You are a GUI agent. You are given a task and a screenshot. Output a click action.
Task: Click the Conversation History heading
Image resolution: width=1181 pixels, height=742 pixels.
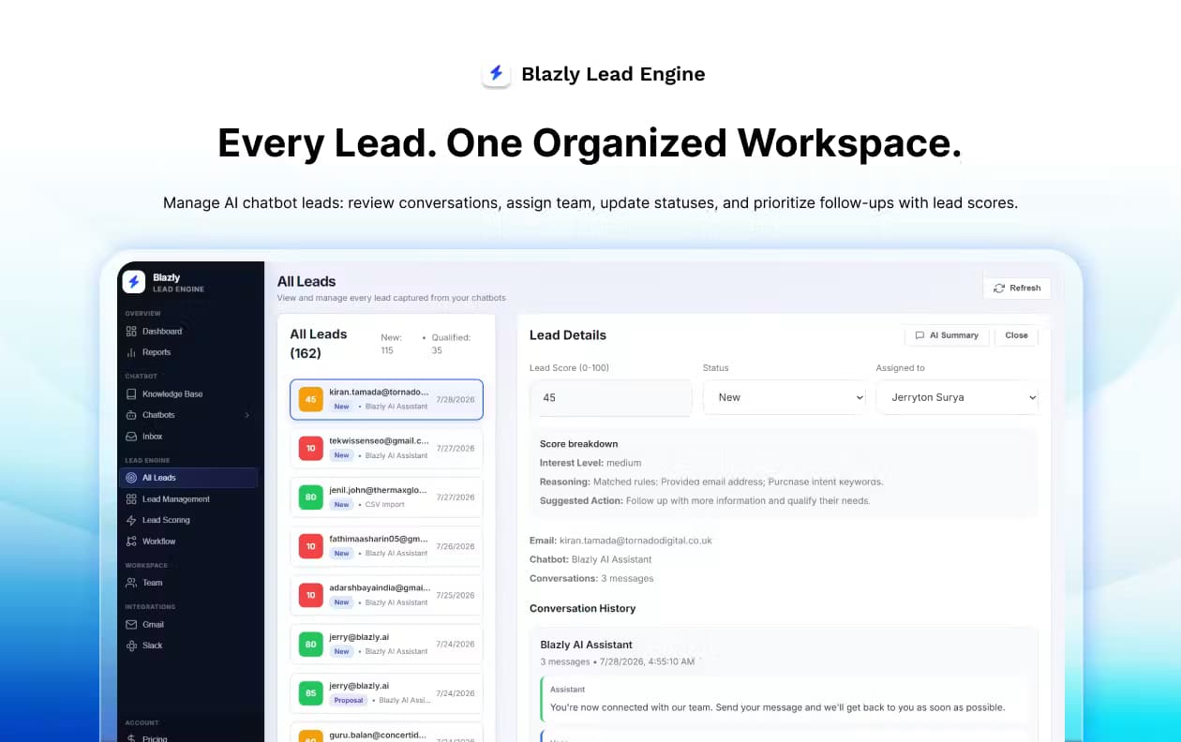coord(582,608)
